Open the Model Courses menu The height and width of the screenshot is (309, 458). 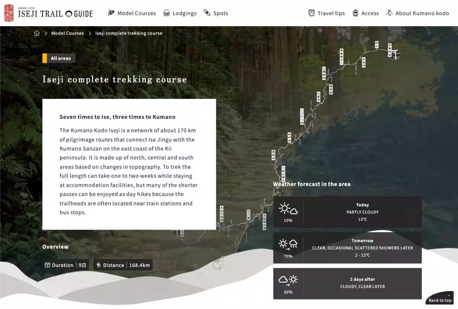click(137, 13)
